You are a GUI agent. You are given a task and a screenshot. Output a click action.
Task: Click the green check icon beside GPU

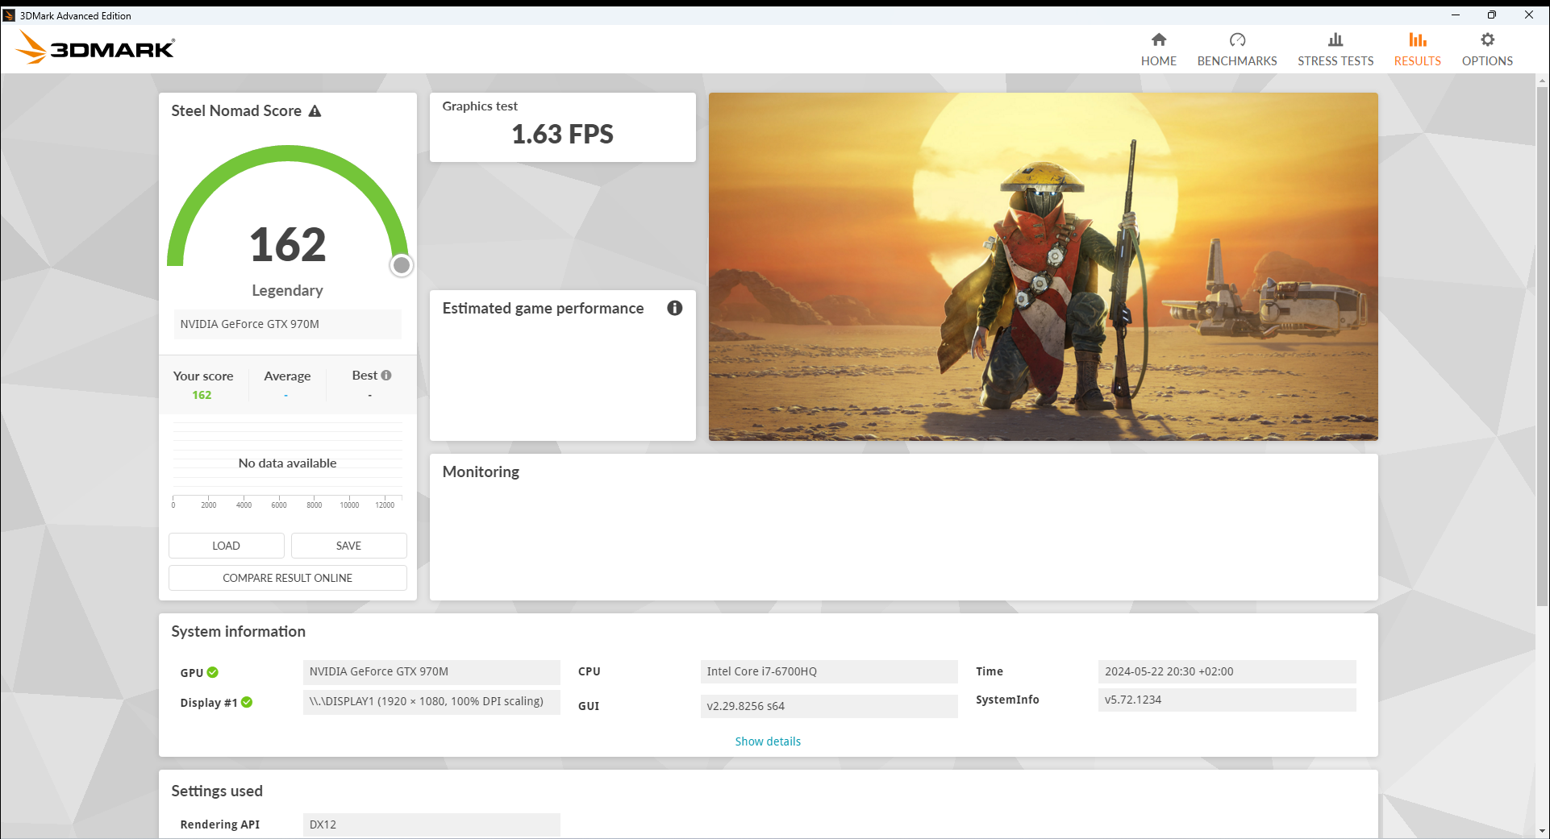point(213,672)
